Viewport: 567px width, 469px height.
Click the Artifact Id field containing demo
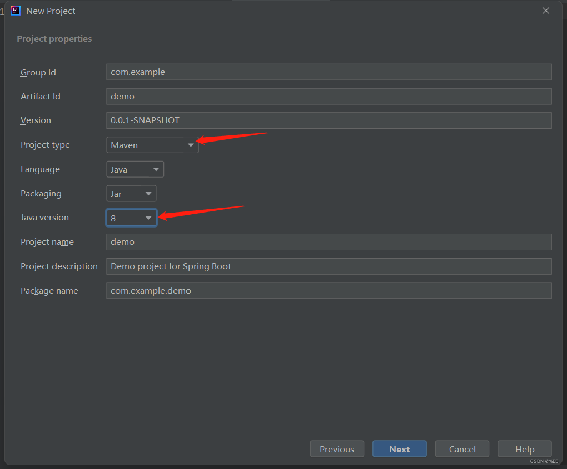click(329, 97)
